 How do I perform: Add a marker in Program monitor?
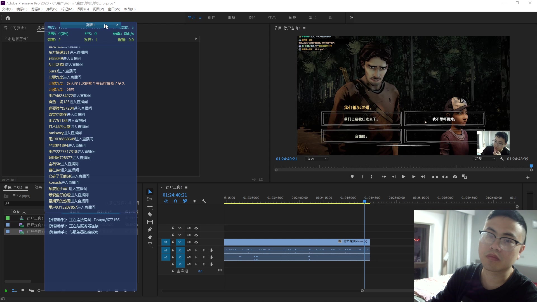[352, 177]
